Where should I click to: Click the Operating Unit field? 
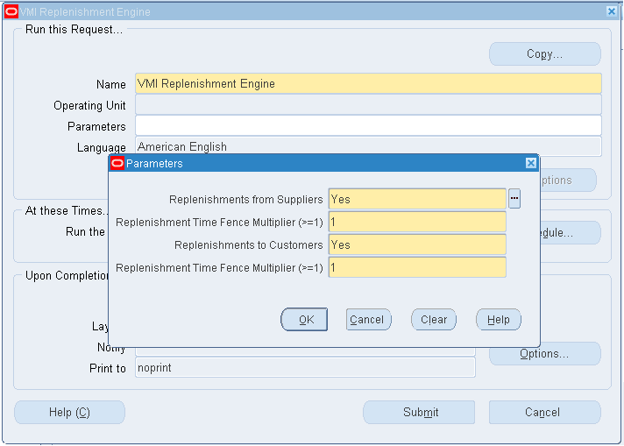tap(368, 104)
